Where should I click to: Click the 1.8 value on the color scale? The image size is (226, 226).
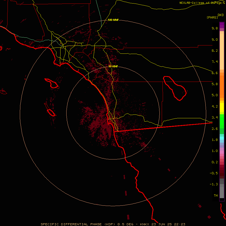[215, 140]
